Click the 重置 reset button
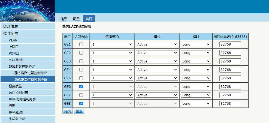Viewport: 269px width, 123px height. pos(79,111)
